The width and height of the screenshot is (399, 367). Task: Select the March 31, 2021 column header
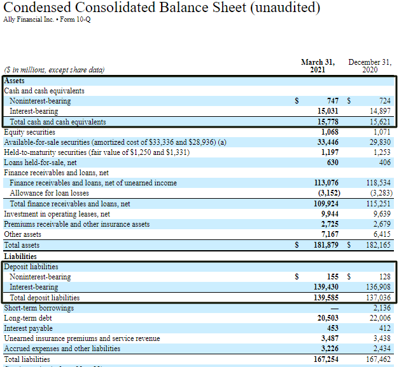[318, 65]
